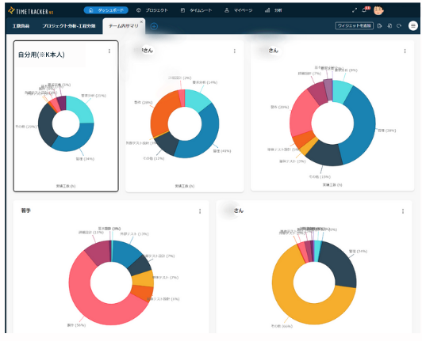
Task: Select the cyan 要求分析 (21%) donut slice
Action: 81,110
